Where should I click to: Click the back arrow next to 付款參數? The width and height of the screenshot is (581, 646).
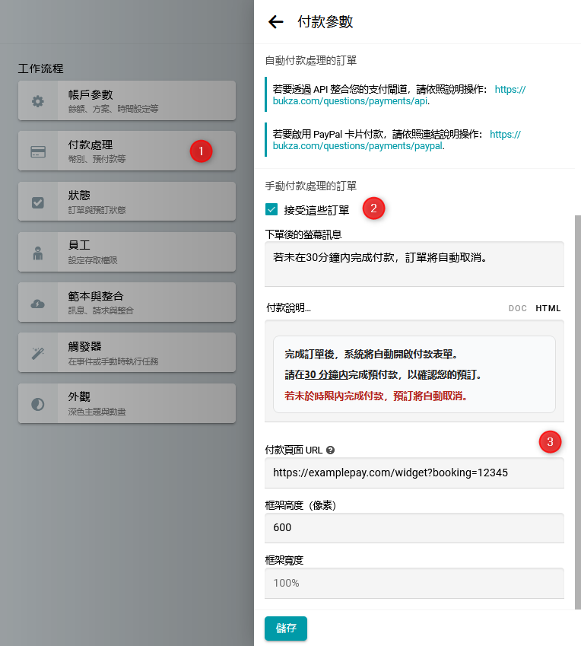tap(275, 22)
